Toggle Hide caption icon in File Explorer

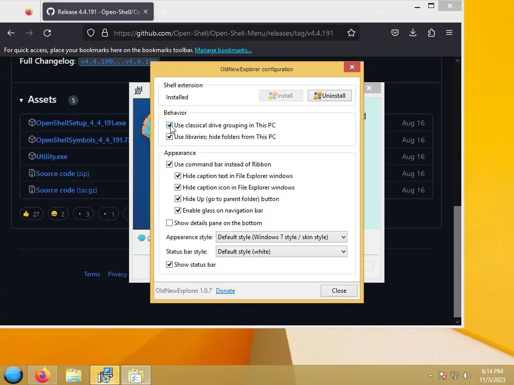pyautogui.click(x=178, y=187)
